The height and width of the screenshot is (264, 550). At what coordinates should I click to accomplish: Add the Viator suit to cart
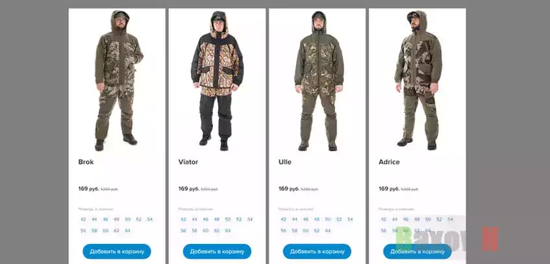click(217, 252)
